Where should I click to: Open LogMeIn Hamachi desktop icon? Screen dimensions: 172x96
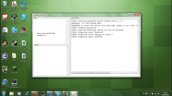tap(14, 32)
